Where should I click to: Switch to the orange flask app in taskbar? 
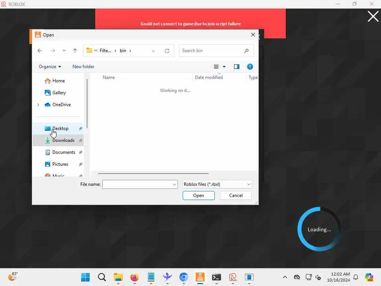(x=200, y=277)
